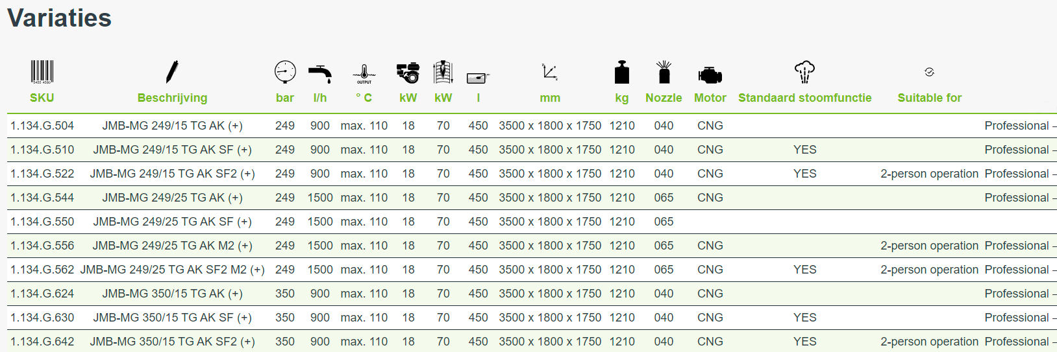The image size is (1057, 352).
Task: Click the l/h column header
Action: [x=320, y=98]
